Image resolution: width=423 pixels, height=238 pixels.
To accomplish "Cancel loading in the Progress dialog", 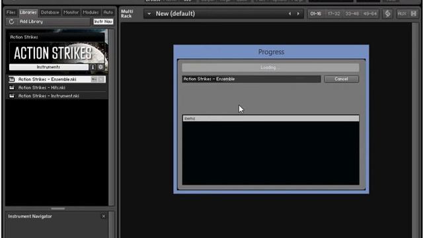I will click(341, 79).
